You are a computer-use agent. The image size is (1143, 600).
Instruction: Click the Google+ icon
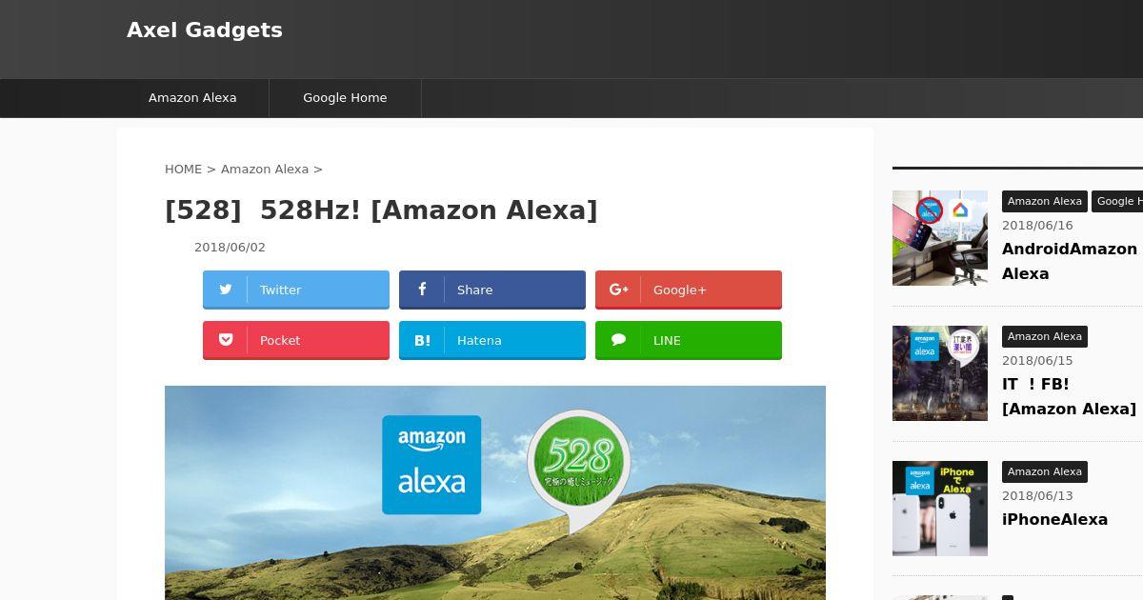click(x=618, y=290)
